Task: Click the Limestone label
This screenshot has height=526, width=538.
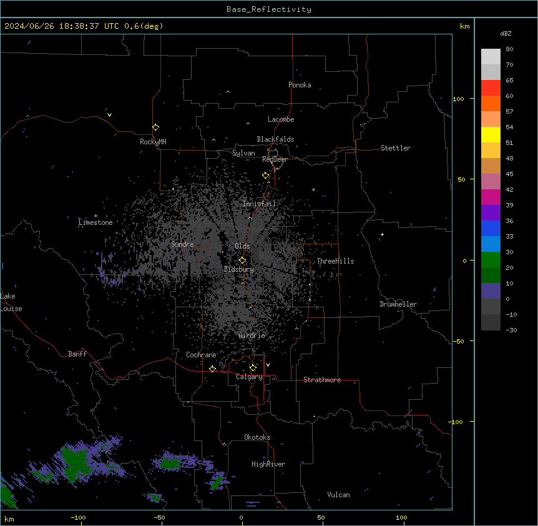Action: (x=95, y=222)
